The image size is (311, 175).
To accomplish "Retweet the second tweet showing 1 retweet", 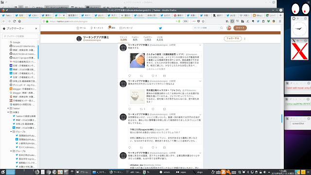I will click(x=141, y=109).
